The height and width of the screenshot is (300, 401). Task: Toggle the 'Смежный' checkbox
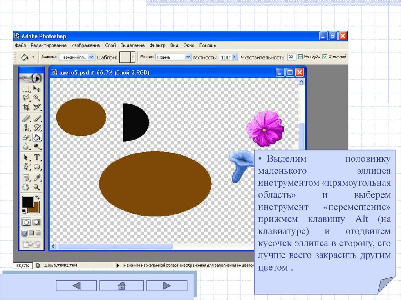[x=325, y=57]
